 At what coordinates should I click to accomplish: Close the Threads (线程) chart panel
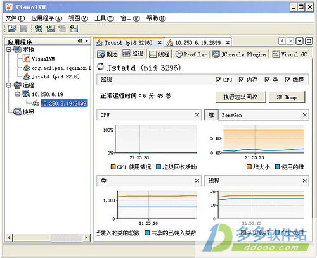[x=304, y=181]
